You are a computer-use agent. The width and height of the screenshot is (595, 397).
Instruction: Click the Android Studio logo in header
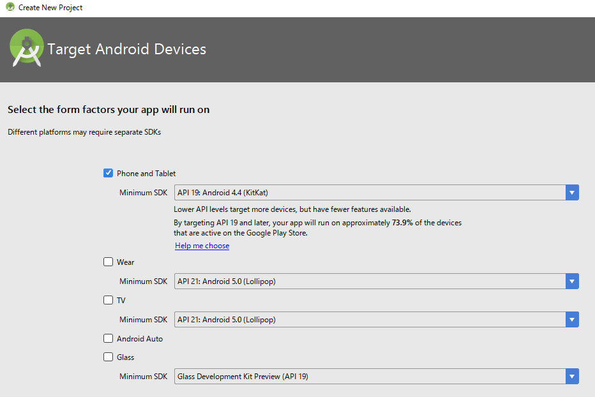27,48
